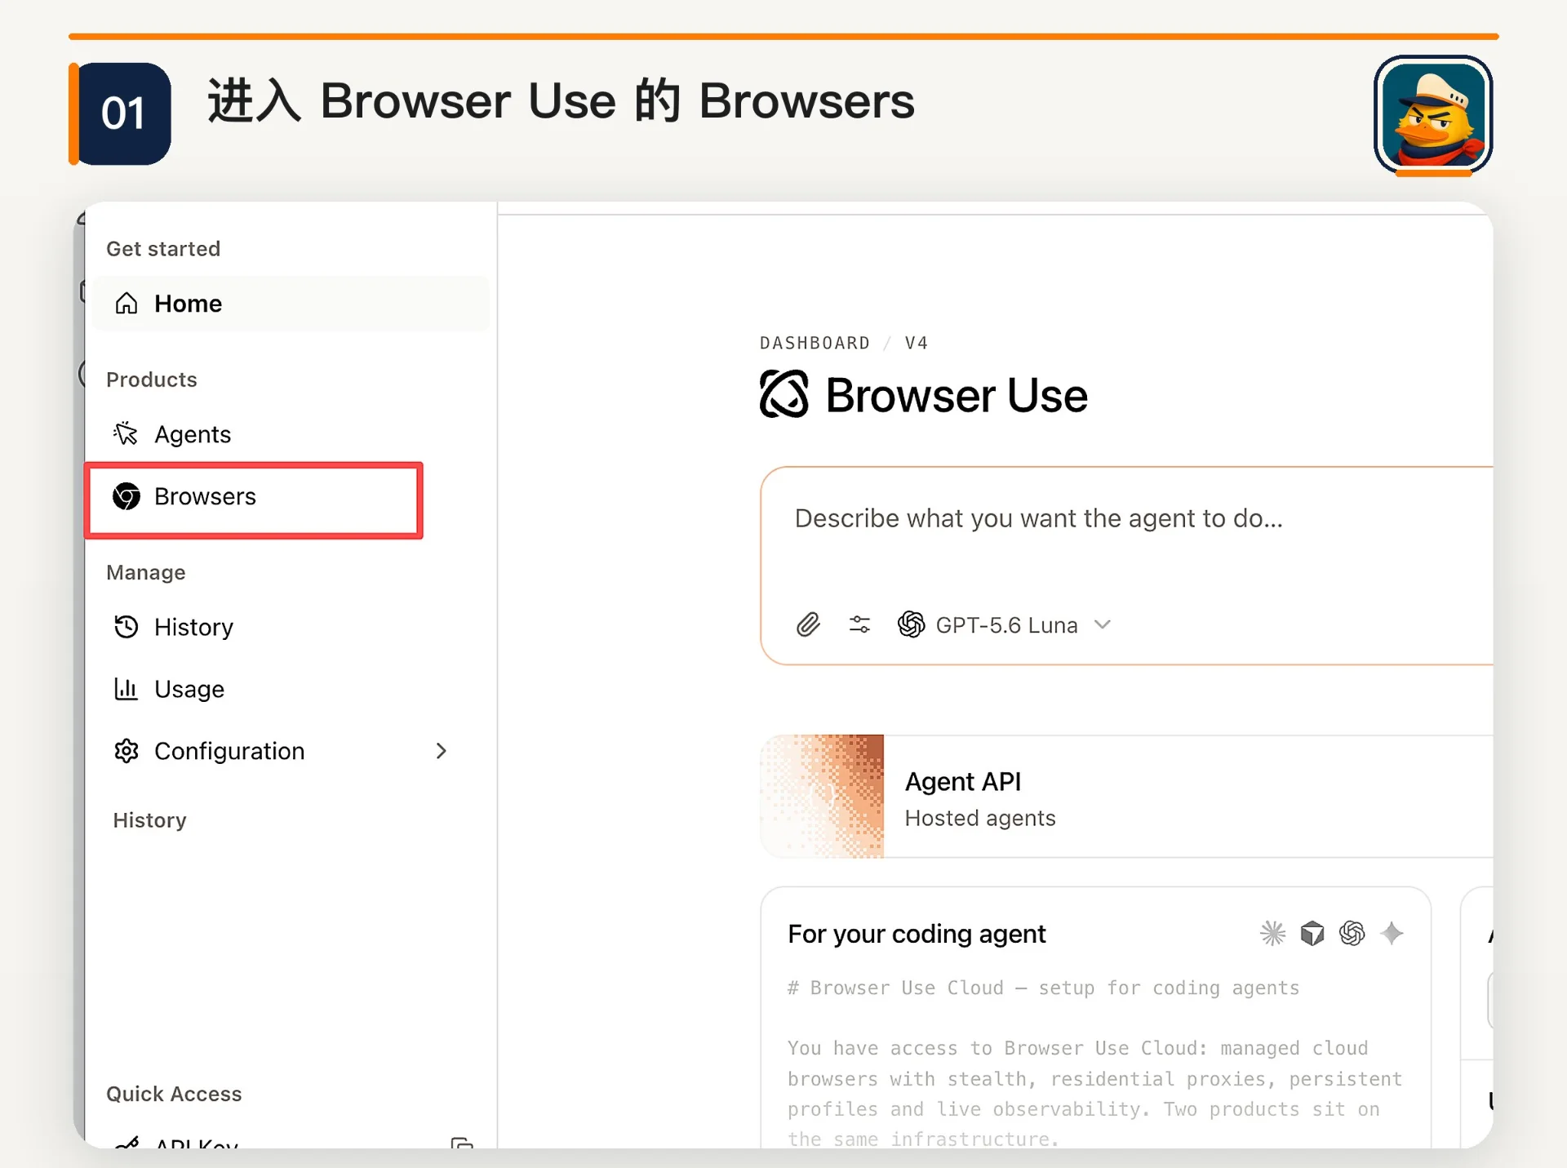Click the Configuration gear icon
The width and height of the screenshot is (1567, 1168).
tap(127, 751)
